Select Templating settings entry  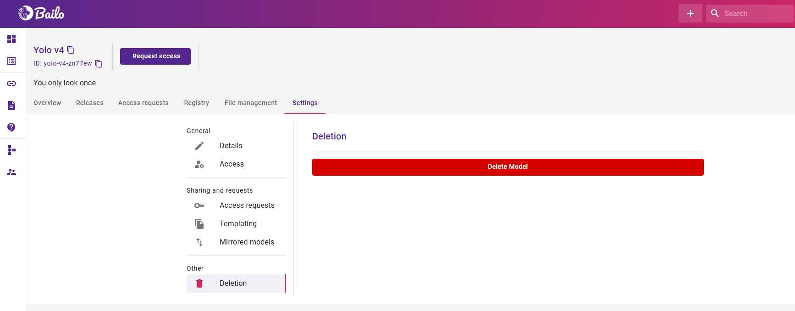[236, 224]
